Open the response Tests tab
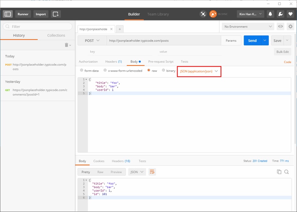 [x=142, y=161]
